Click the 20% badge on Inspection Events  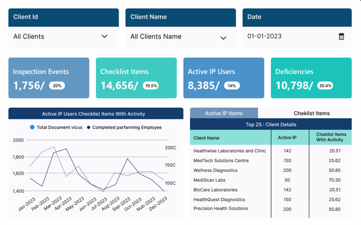point(57,86)
